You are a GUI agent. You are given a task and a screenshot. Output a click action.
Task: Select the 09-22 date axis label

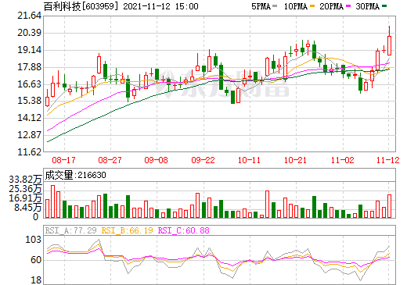tap(203, 160)
